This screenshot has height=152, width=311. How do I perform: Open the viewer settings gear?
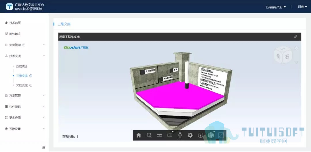coord(190,135)
